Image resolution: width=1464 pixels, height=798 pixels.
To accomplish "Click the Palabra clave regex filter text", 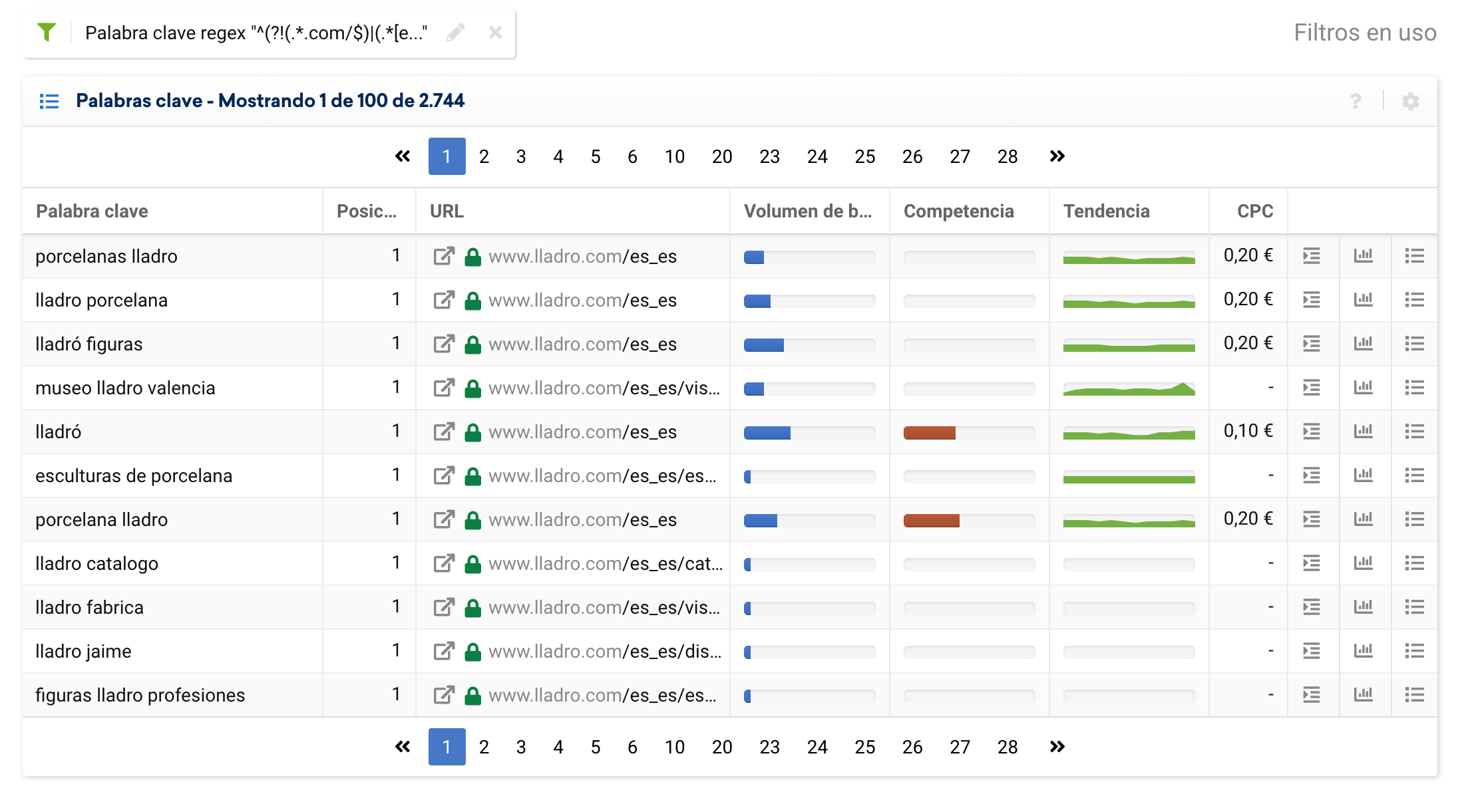I will (256, 33).
